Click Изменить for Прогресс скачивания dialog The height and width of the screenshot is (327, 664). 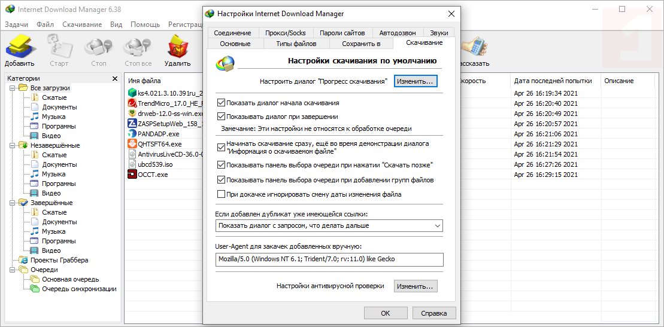click(x=416, y=81)
